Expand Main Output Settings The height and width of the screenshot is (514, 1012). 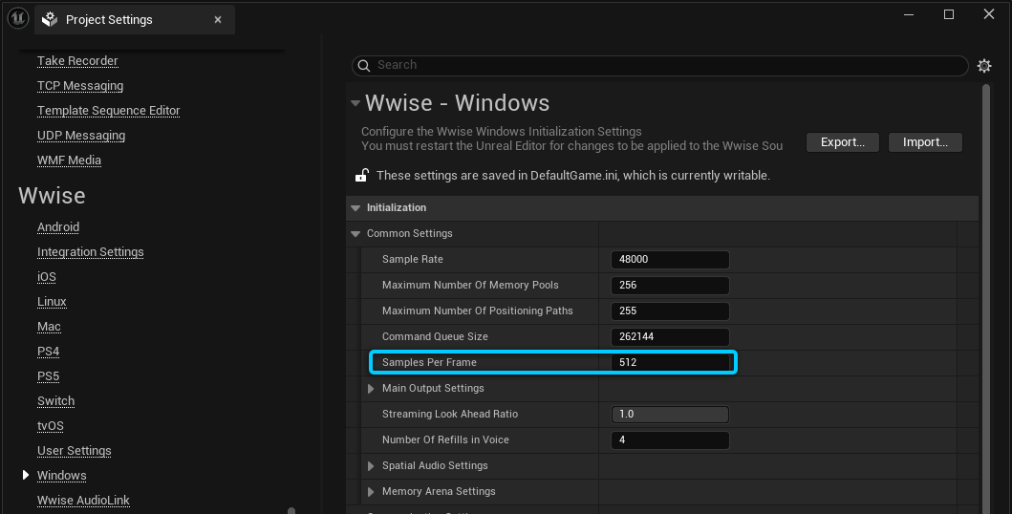372,389
